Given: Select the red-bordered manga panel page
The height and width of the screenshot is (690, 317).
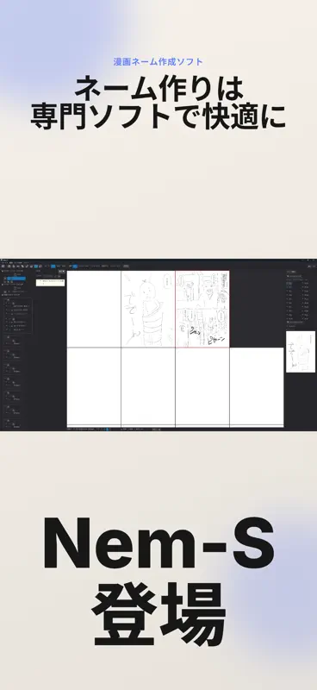Looking at the screenshot, I should (202, 309).
